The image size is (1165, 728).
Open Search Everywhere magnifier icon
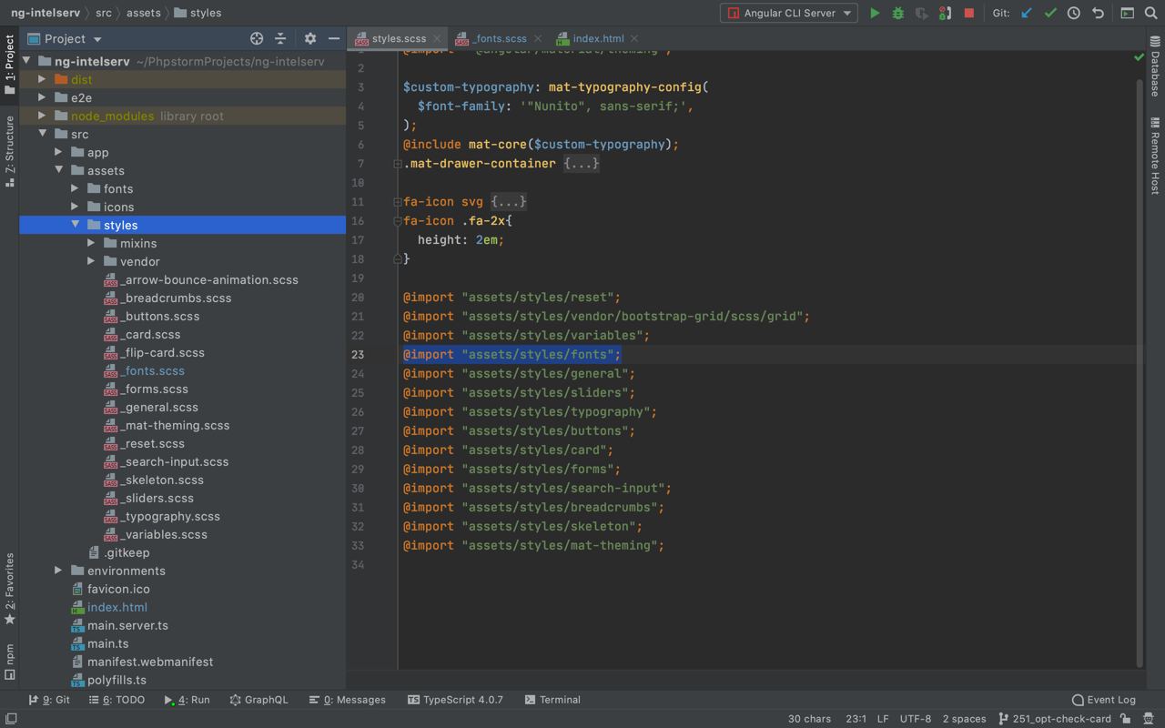tap(1151, 13)
